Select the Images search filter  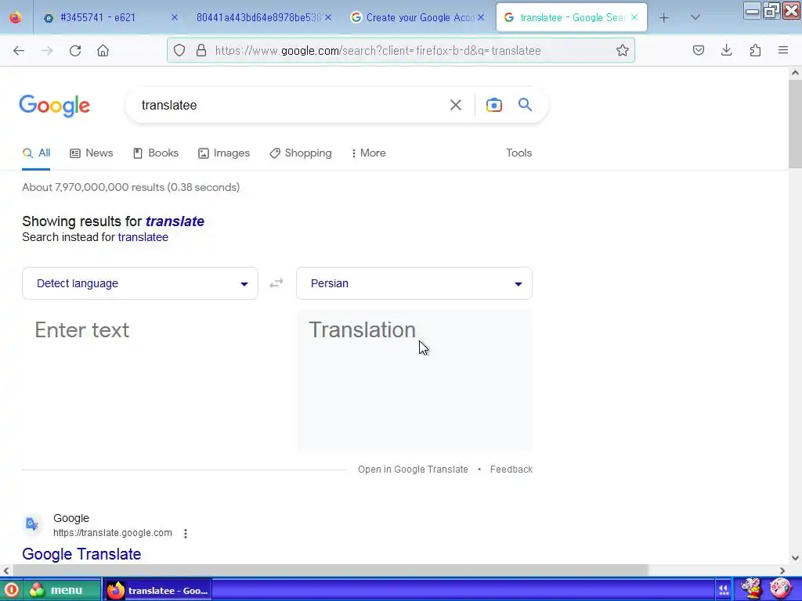(224, 153)
